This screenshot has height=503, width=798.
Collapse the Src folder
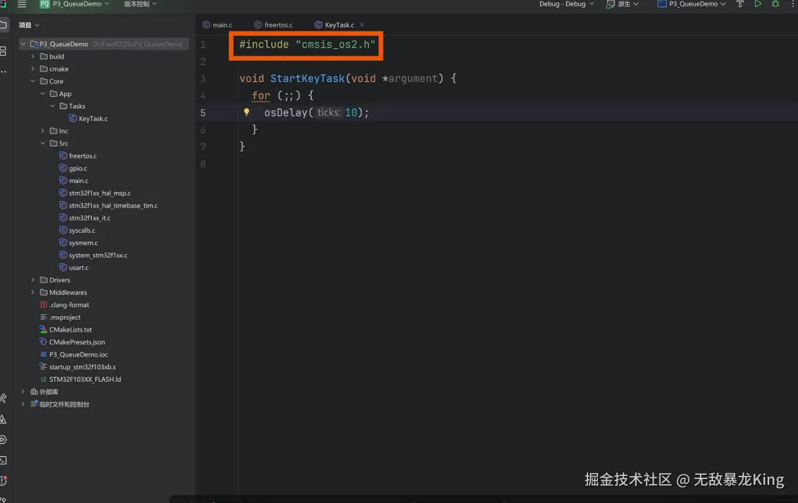(x=43, y=144)
